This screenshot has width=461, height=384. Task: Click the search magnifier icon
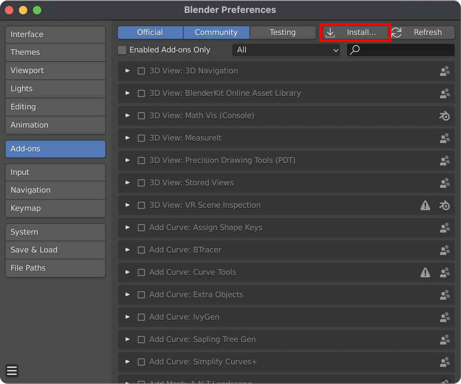(355, 50)
